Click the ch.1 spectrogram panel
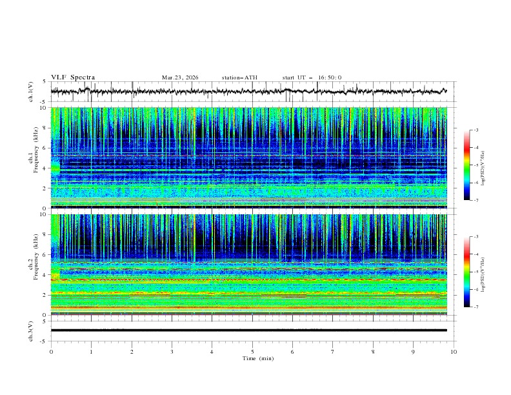The height and width of the screenshot is (395, 511). click(x=248, y=157)
